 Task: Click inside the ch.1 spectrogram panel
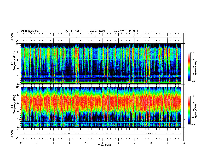coord(101,64)
